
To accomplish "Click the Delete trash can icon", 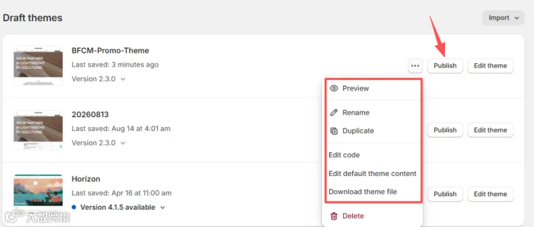I will point(334,216).
